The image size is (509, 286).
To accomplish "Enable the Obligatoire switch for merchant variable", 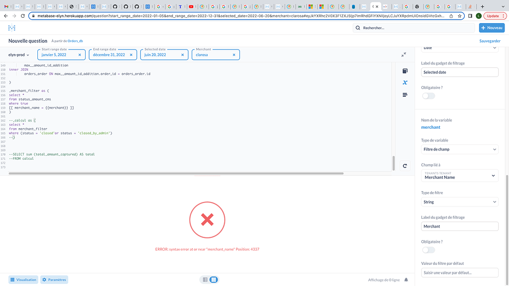I will [428, 250].
